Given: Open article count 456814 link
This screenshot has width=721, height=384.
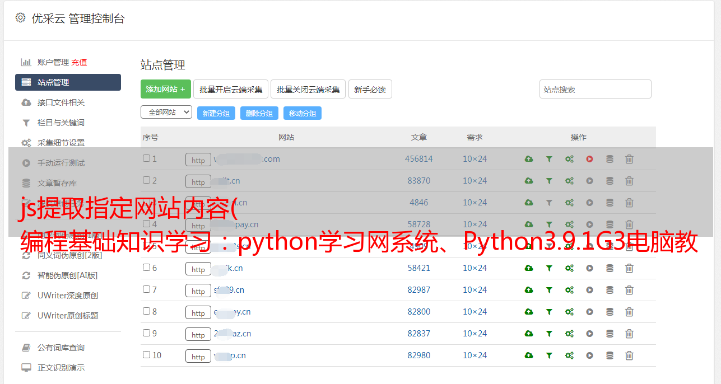Looking at the screenshot, I should click(x=419, y=159).
